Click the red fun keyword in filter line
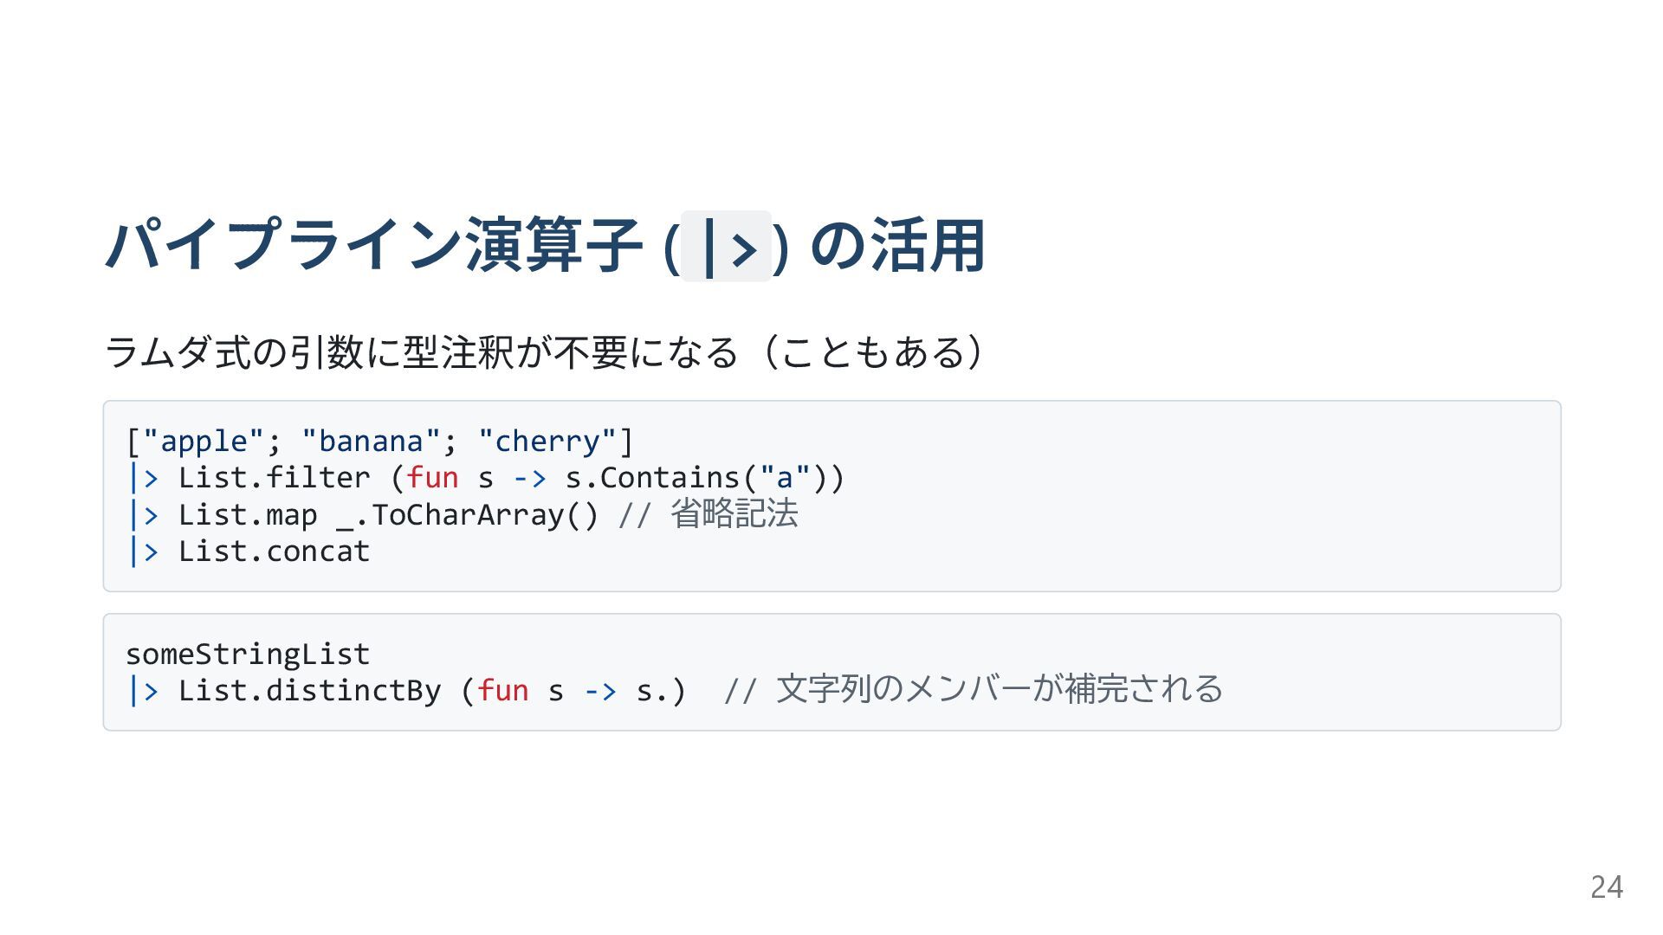The height and width of the screenshot is (935, 1663). (x=433, y=478)
